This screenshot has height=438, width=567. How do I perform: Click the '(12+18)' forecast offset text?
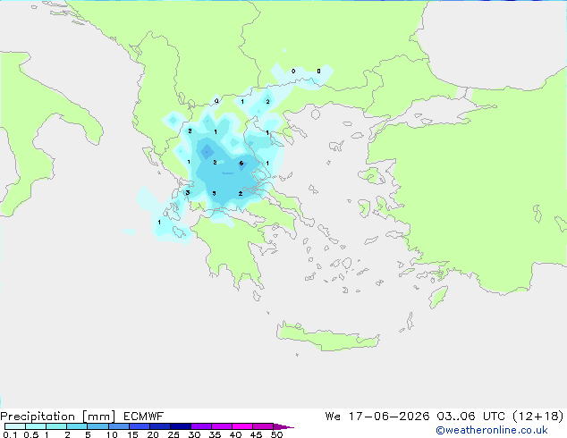538,417
